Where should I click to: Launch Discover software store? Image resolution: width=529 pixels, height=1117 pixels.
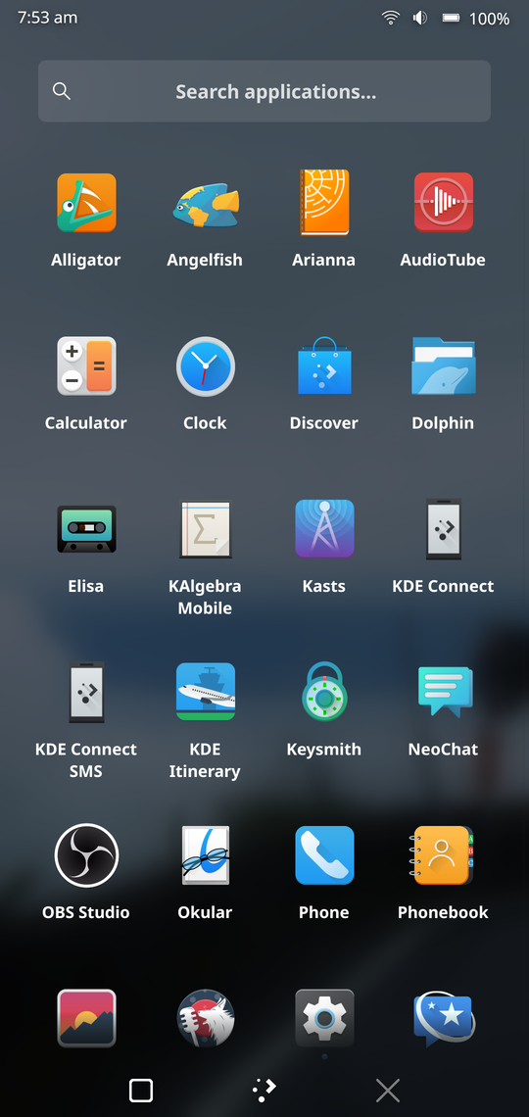click(x=324, y=365)
